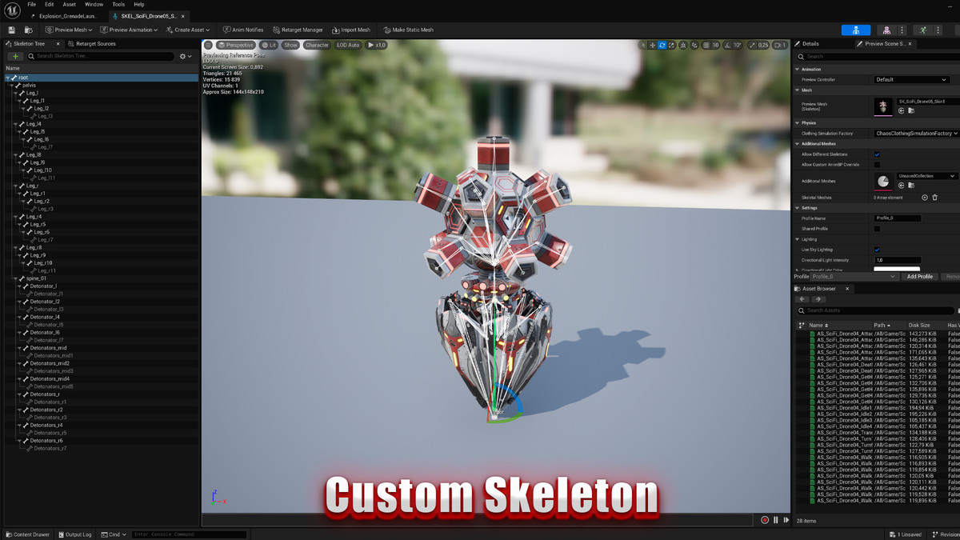The height and width of the screenshot is (540, 960).
Task: Open the Retarget Manager
Action: tap(298, 30)
